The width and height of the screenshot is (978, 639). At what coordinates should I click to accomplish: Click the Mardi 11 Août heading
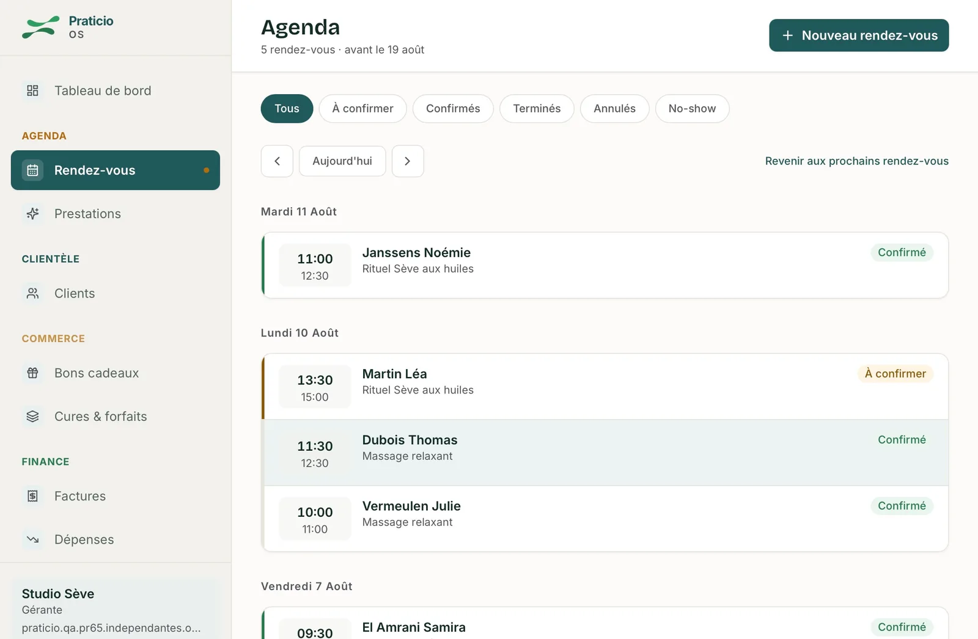[x=299, y=212]
